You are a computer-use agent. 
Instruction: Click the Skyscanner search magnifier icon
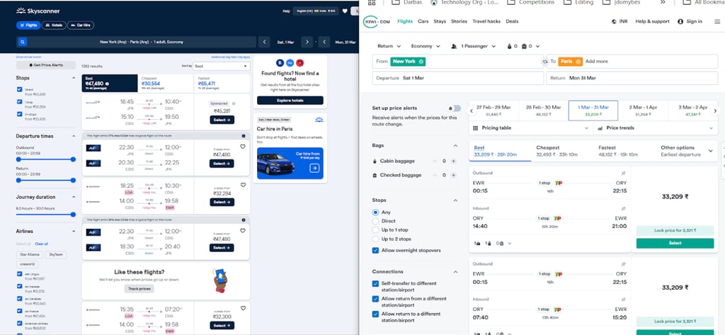(x=22, y=42)
